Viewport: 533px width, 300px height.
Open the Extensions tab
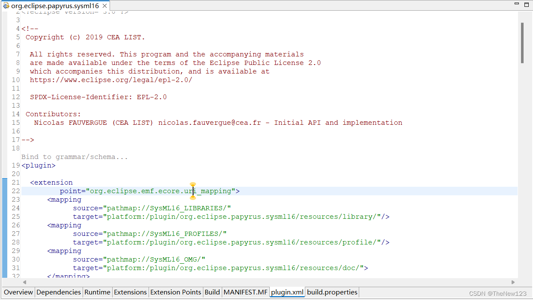[x=130, y=292]
